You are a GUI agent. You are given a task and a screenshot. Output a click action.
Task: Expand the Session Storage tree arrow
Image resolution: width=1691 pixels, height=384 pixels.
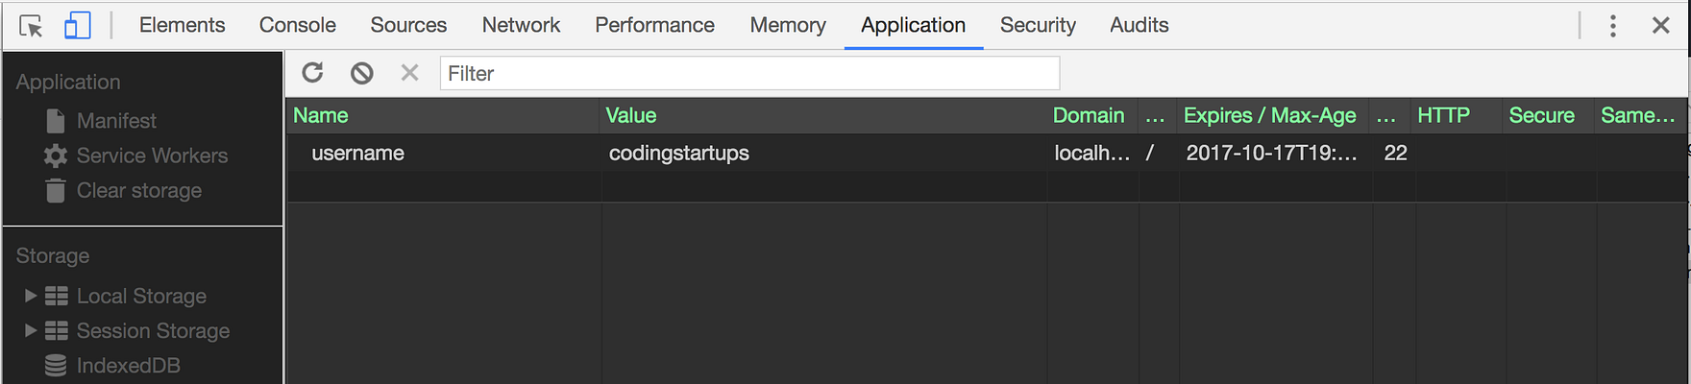(31, 330)
